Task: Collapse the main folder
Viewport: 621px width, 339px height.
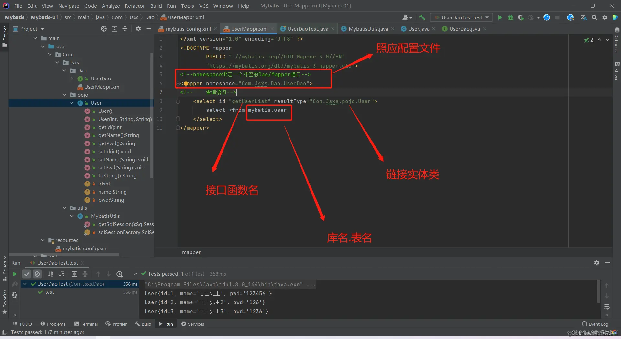Action: point(35,38)
